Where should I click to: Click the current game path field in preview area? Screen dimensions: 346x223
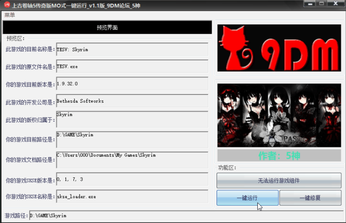(x=132, y=140)
